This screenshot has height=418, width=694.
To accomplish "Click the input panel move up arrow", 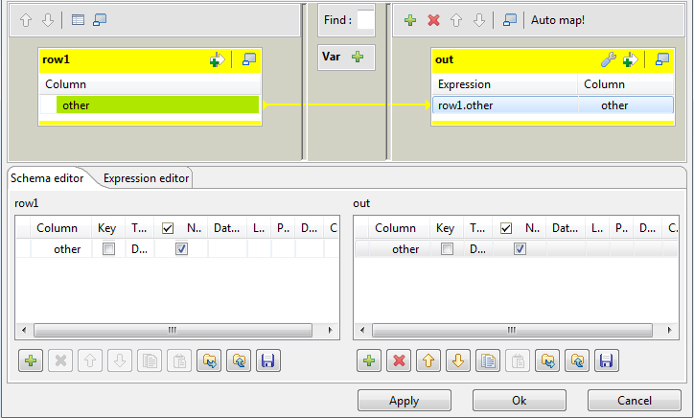I will (26, 20).
